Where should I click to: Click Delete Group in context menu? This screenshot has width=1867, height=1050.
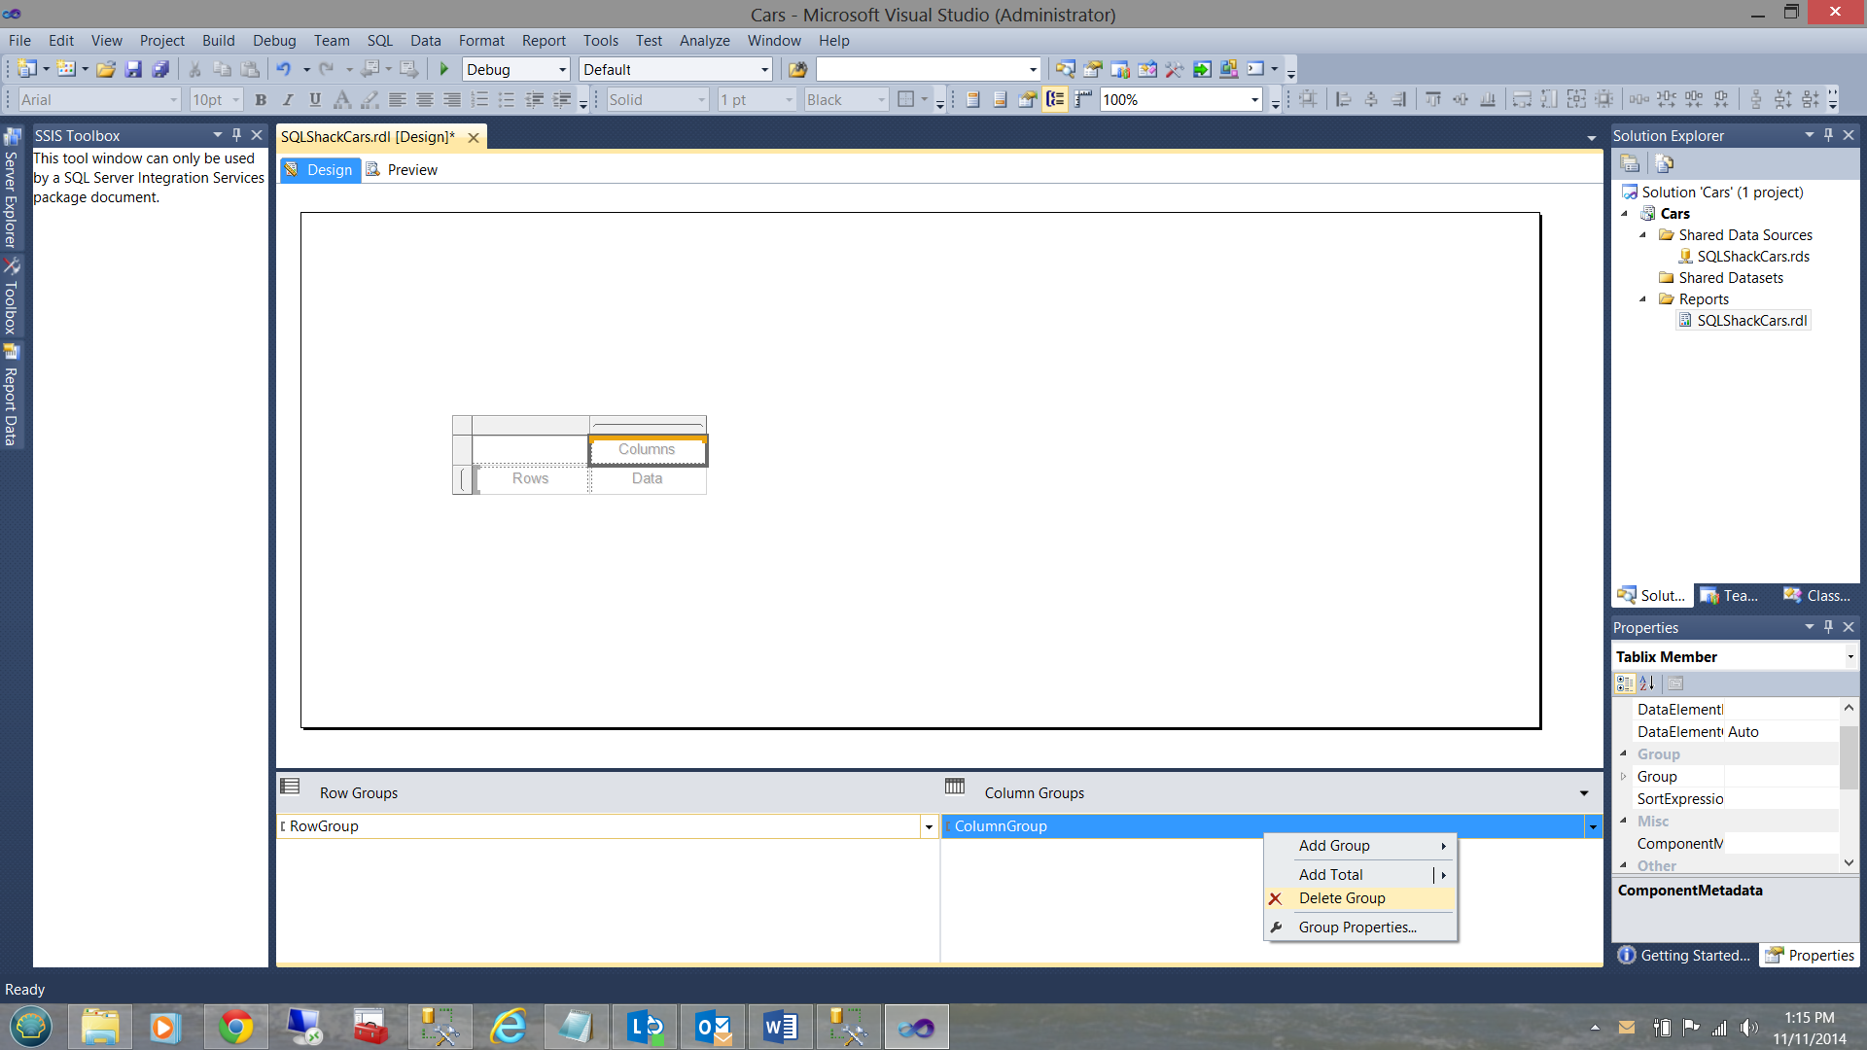pos(1342,898)
